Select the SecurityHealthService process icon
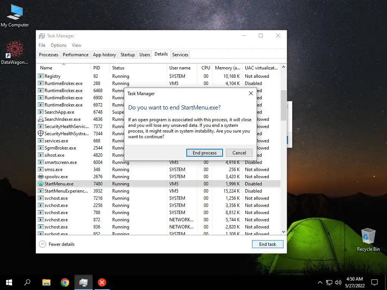This screenshot has width=387, height=290. point(40,126)
